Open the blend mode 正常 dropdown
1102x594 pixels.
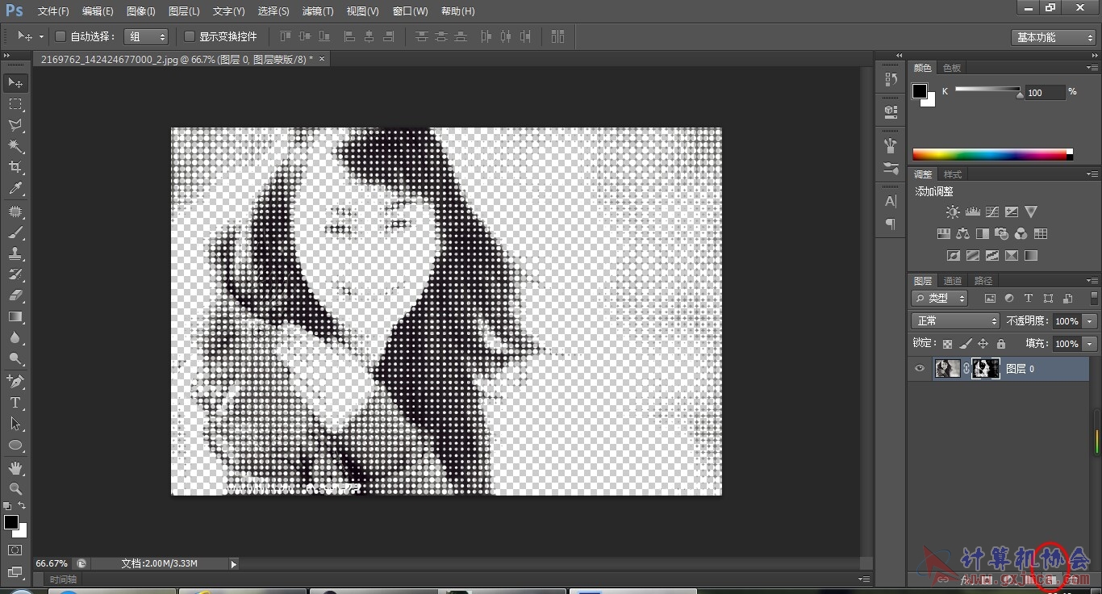955,321
